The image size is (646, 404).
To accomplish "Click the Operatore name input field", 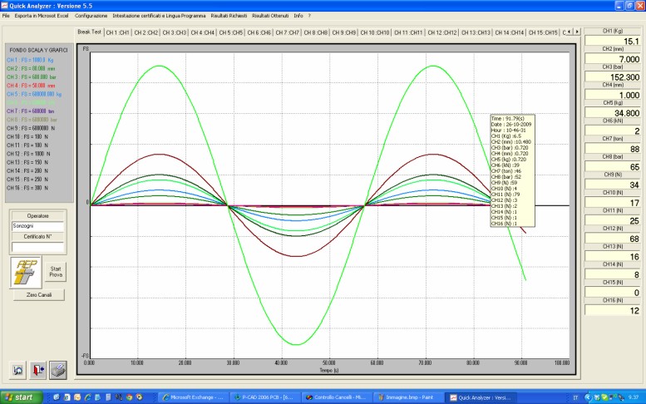I will 37,224.
